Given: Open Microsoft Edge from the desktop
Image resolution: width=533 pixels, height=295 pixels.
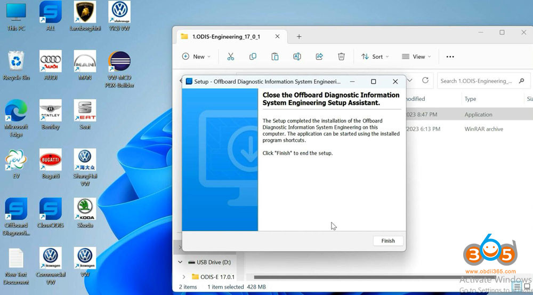Looking at the screenshot, I should coord(16,111).
